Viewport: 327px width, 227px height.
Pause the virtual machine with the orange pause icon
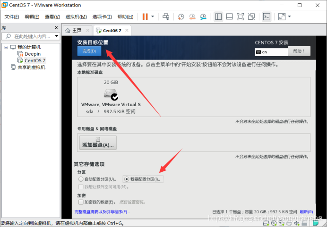[145, 17]
